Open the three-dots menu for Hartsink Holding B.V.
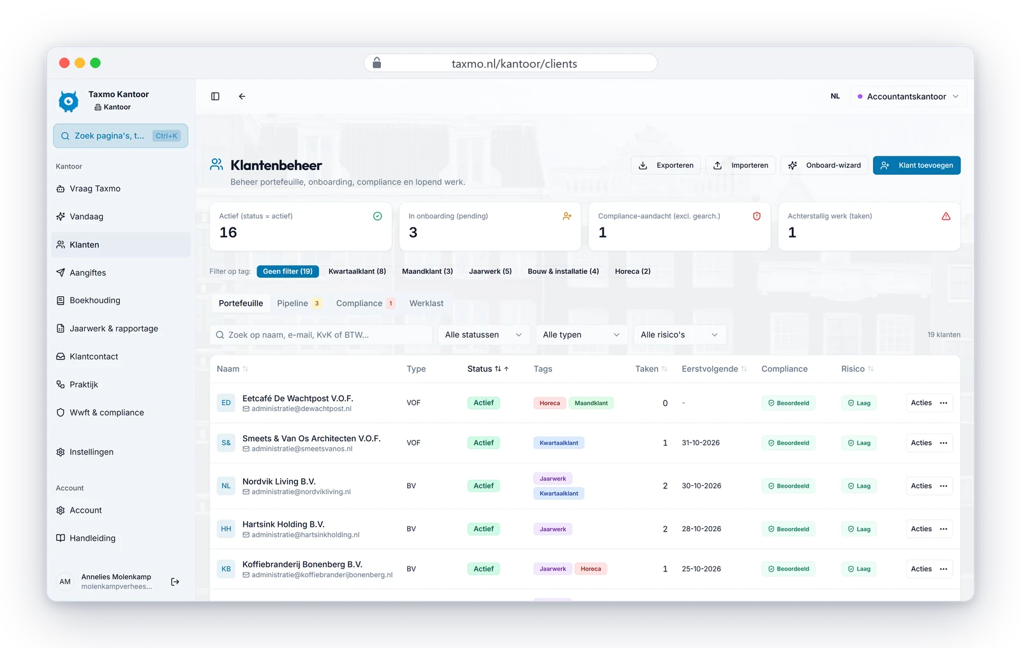The height and width of the screenshot is (648, 1021). pyautogui.click(x=943, y=529)
